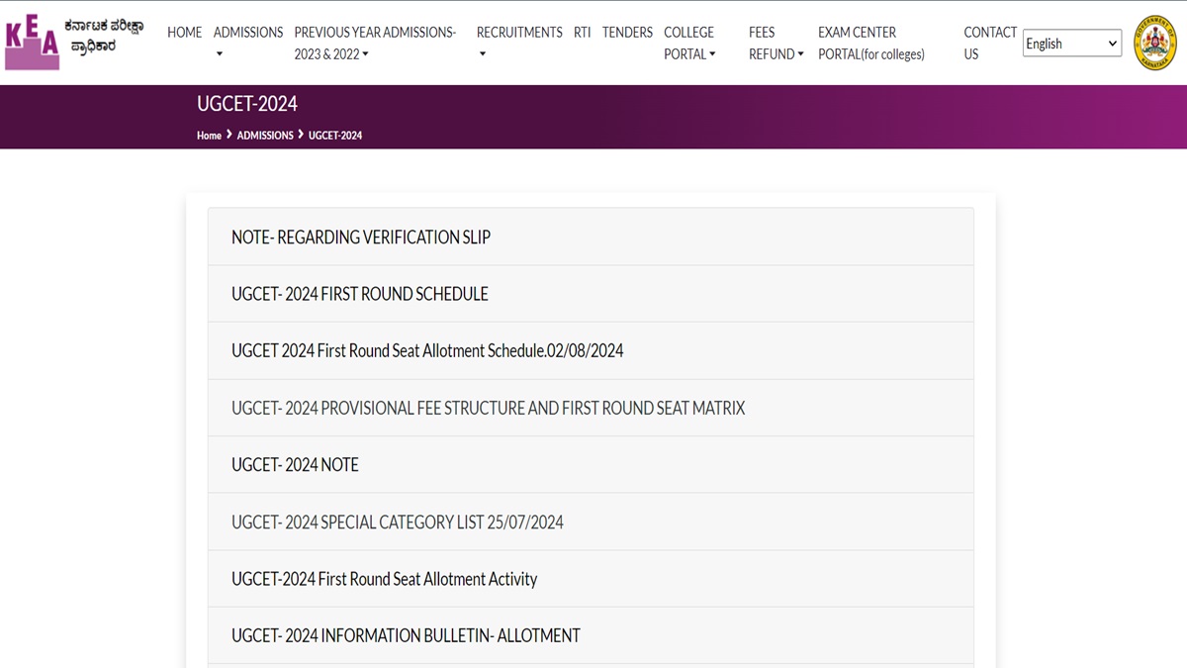Open the TENDERS menu item
Image resolution: width=1187 pixels, height=668 pixels.
click(627, 33)
